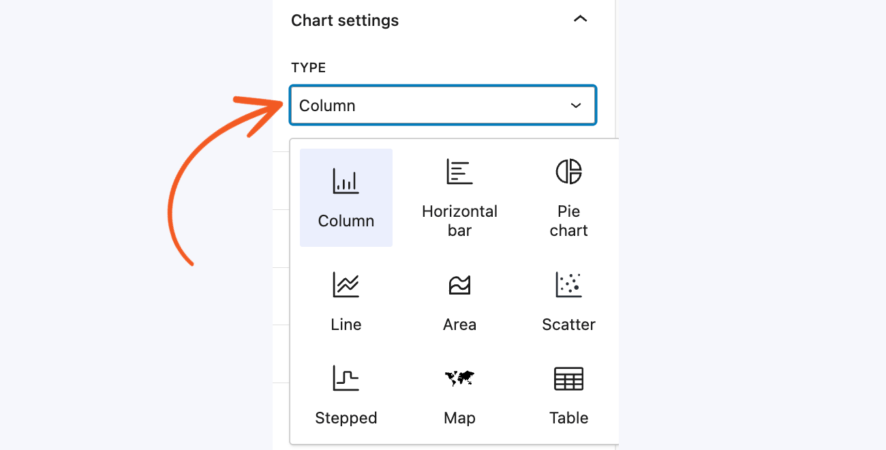Click the "Line" text label
The width and height of the screenshot is (886, 450).
pyautogui.click(x=346, y=325)
